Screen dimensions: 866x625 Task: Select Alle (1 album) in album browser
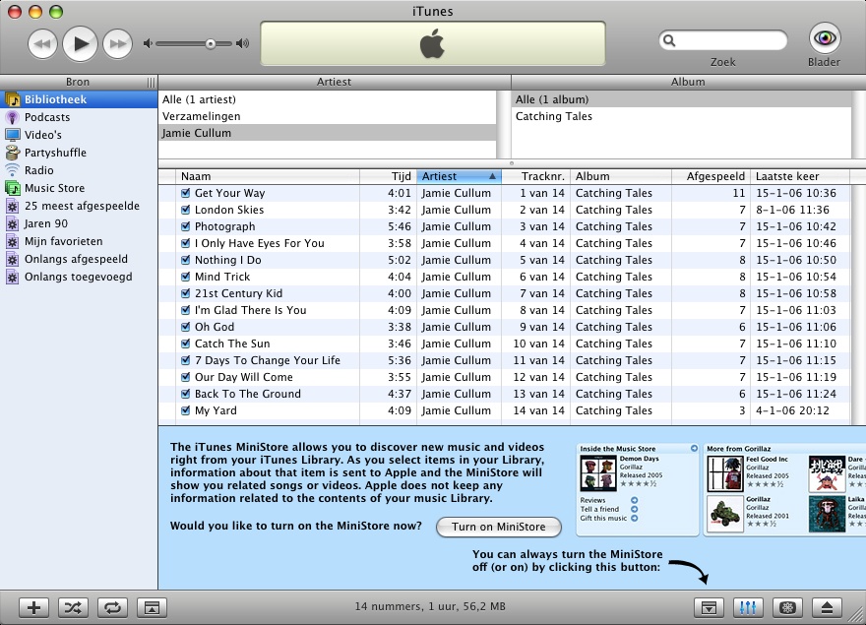point(681,99)
